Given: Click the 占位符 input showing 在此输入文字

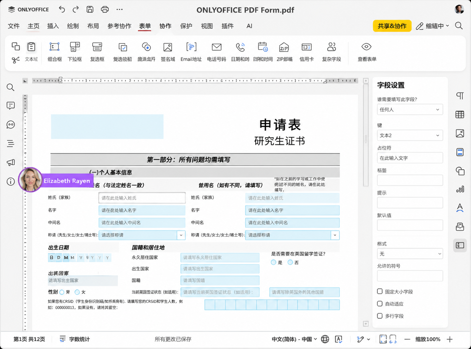Looking at the screenshot, I should tap(410, 158).
